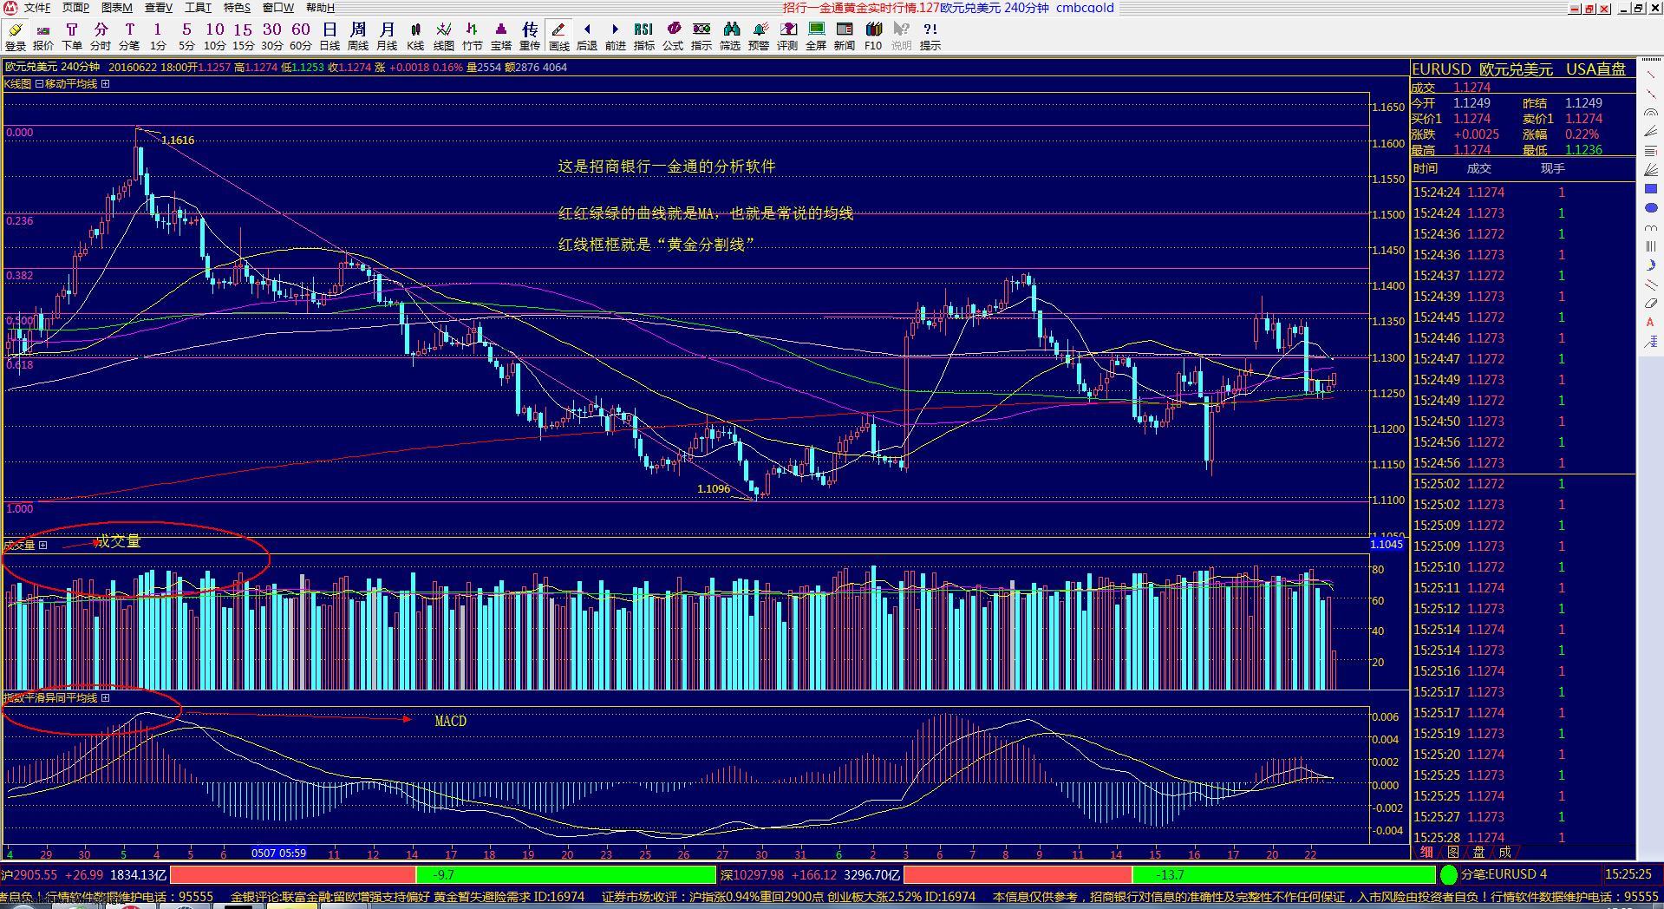Select the 30分 period button

point(272,36)
